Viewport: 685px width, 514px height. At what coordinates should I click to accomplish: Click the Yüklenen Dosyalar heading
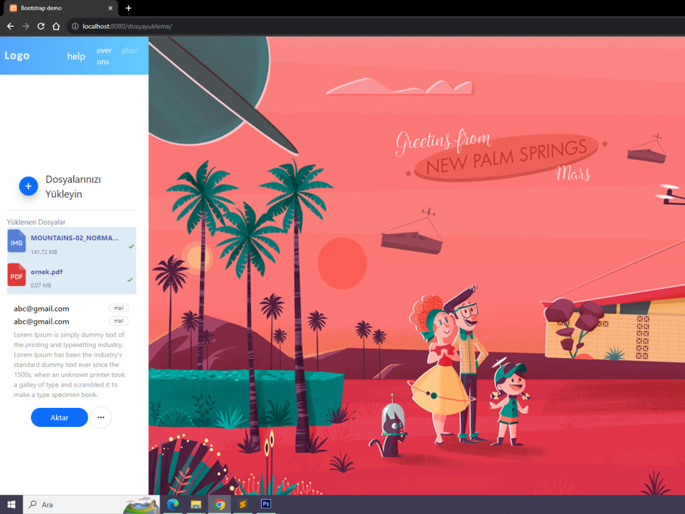click(36, 222)
